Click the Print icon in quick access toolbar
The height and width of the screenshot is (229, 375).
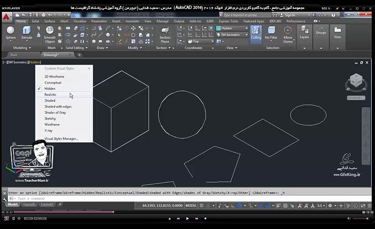(x=43, y=15)
